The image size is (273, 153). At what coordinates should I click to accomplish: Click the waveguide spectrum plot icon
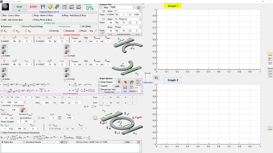(x=65, y=7)
